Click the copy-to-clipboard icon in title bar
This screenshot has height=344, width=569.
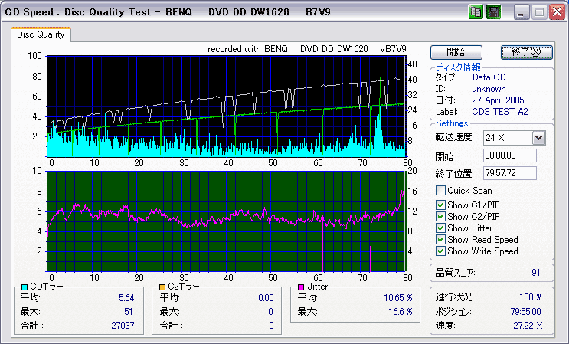pyautogui.click(x=475, y=12)
